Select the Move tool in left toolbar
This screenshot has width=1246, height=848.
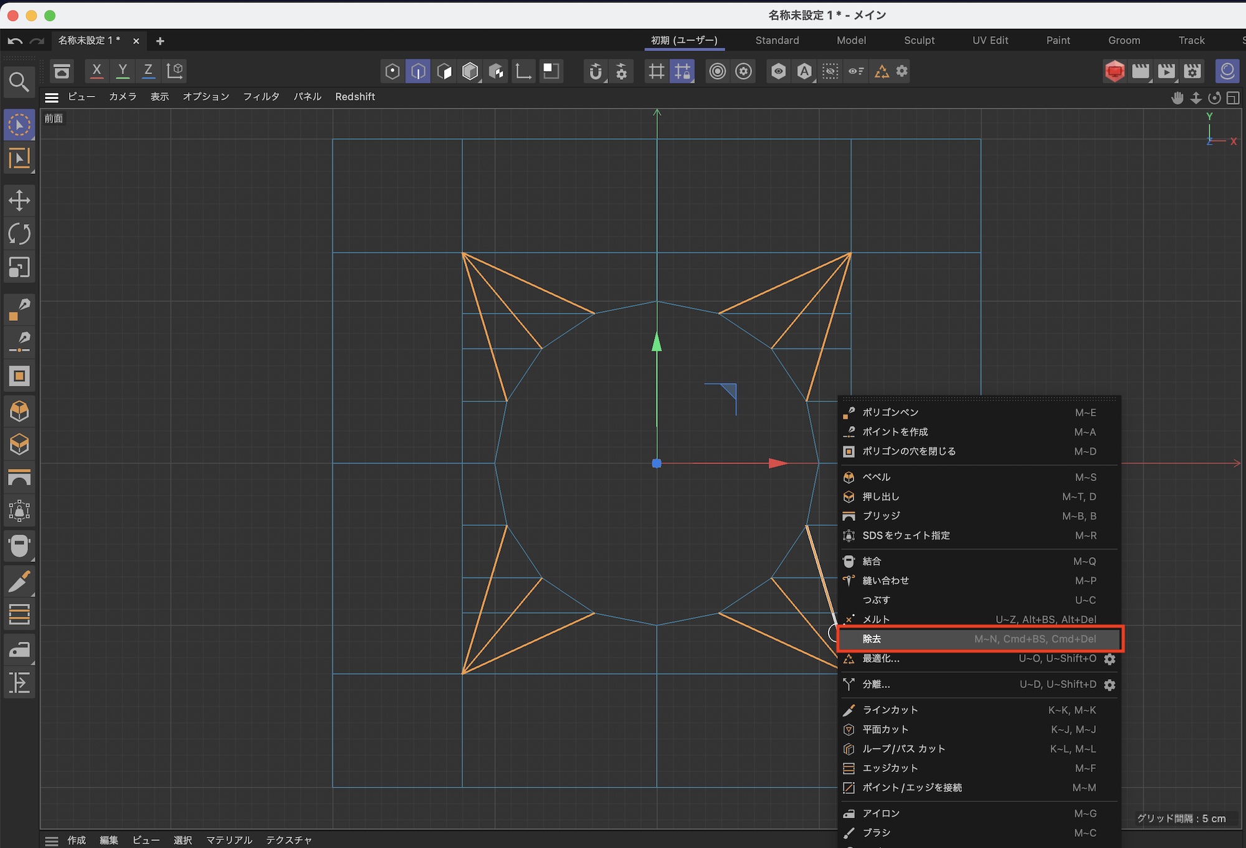click(19, 201)
